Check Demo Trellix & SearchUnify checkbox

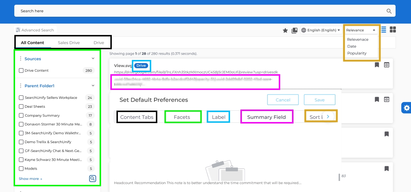(x=21, y=142)
